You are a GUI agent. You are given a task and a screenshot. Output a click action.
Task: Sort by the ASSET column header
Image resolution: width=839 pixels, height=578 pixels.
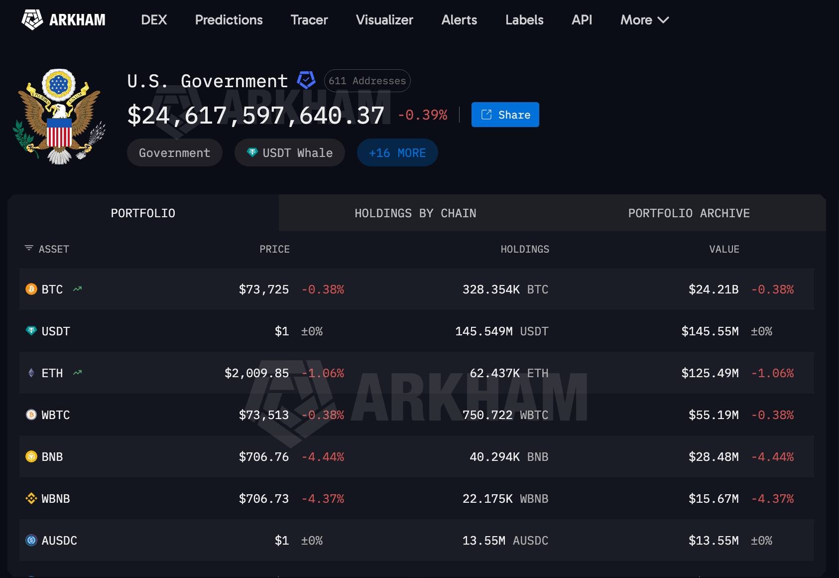click(54, 249)
